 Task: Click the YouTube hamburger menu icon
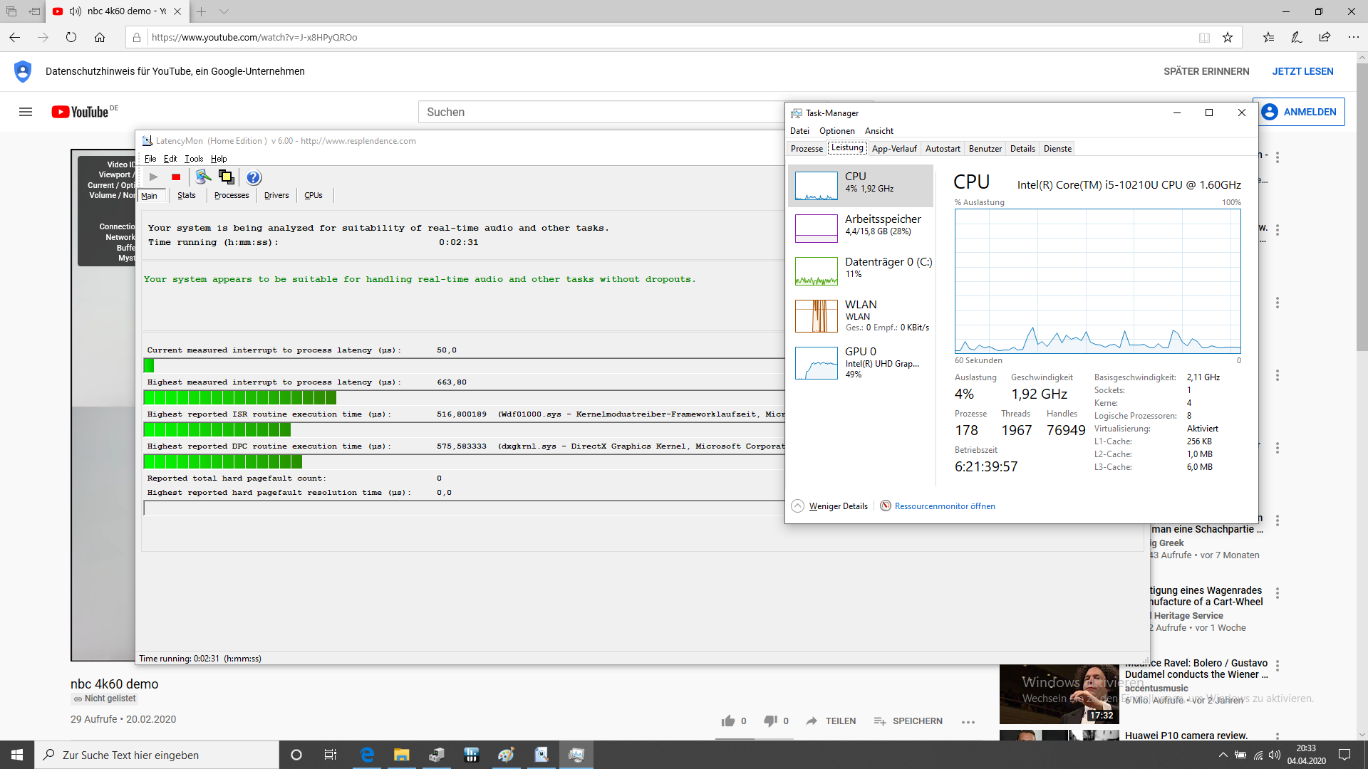click(x=26, y=112)
